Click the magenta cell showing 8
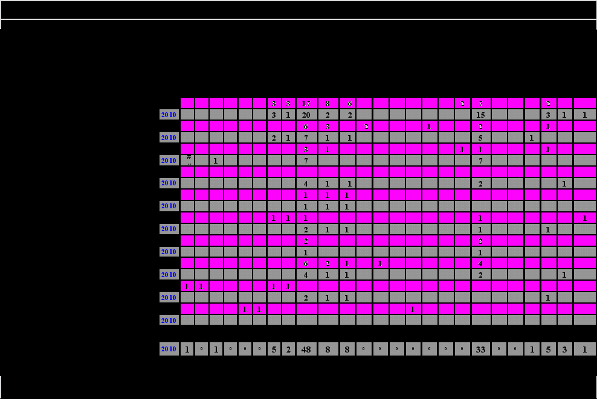597x399 pixels. point(328,103)
